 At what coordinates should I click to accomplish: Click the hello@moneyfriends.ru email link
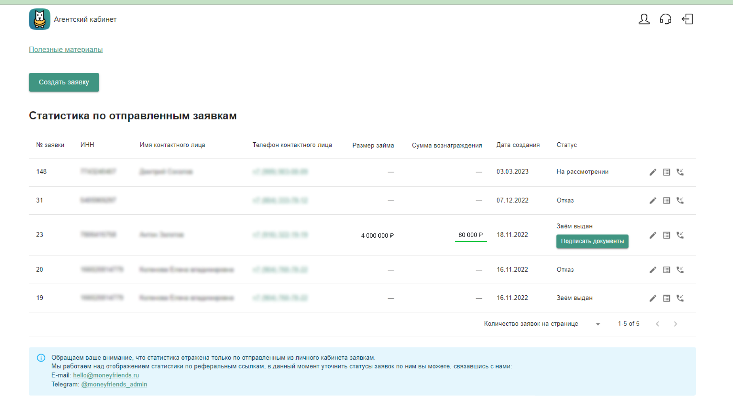[106, 375]
